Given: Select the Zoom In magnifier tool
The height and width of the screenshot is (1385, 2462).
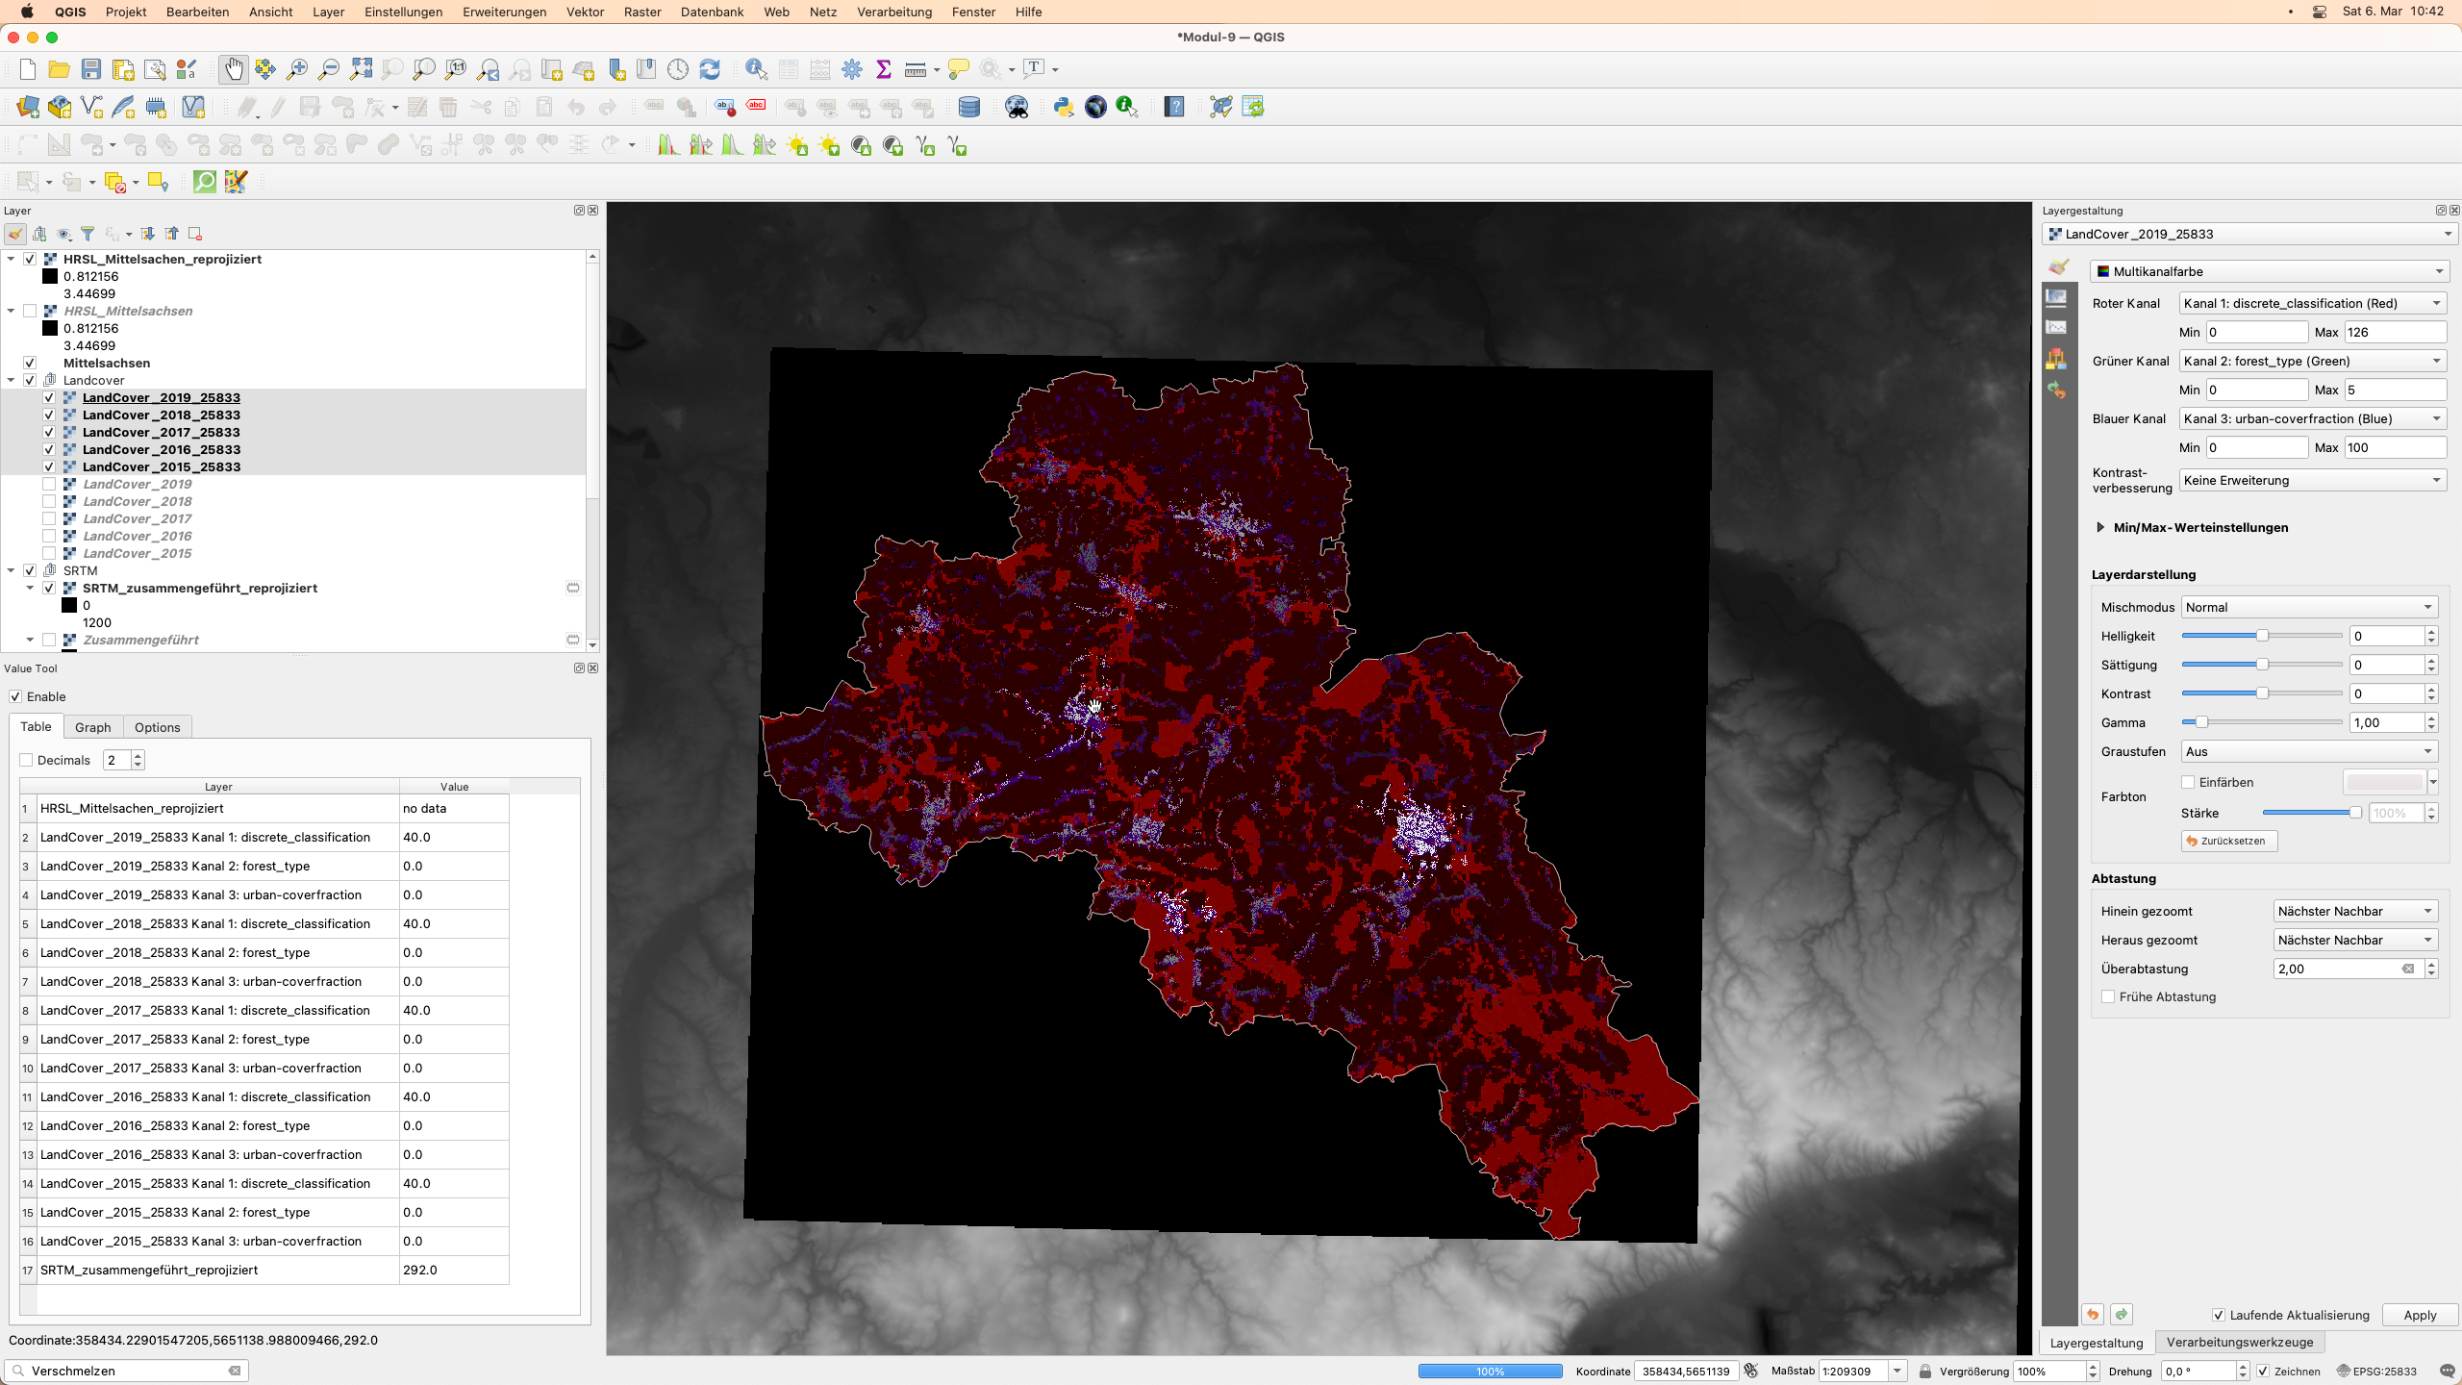Looking at the screenshot, I should 297,69.
